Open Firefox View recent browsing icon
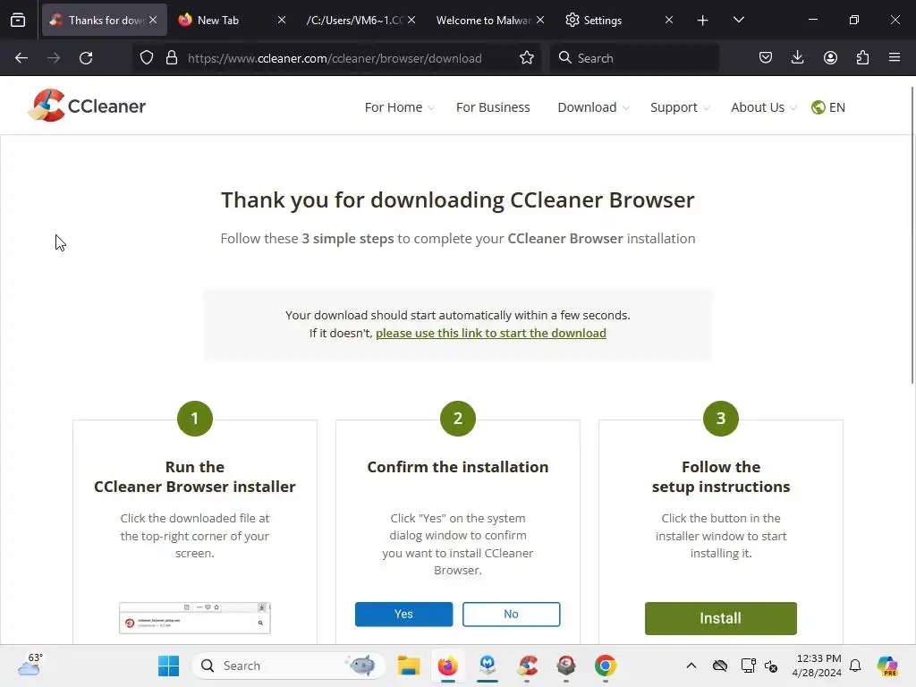 18,20
